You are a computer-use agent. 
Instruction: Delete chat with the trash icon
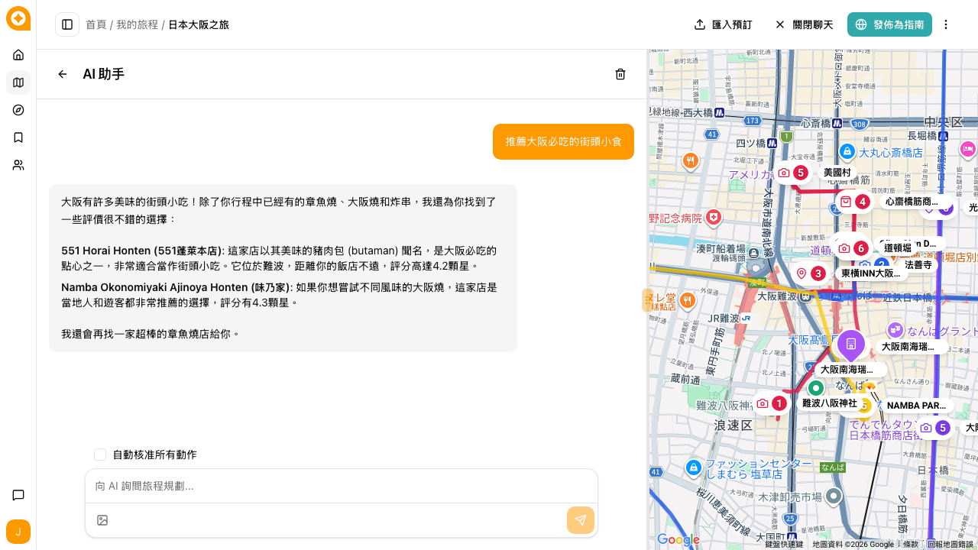click(x=620, y=74)
